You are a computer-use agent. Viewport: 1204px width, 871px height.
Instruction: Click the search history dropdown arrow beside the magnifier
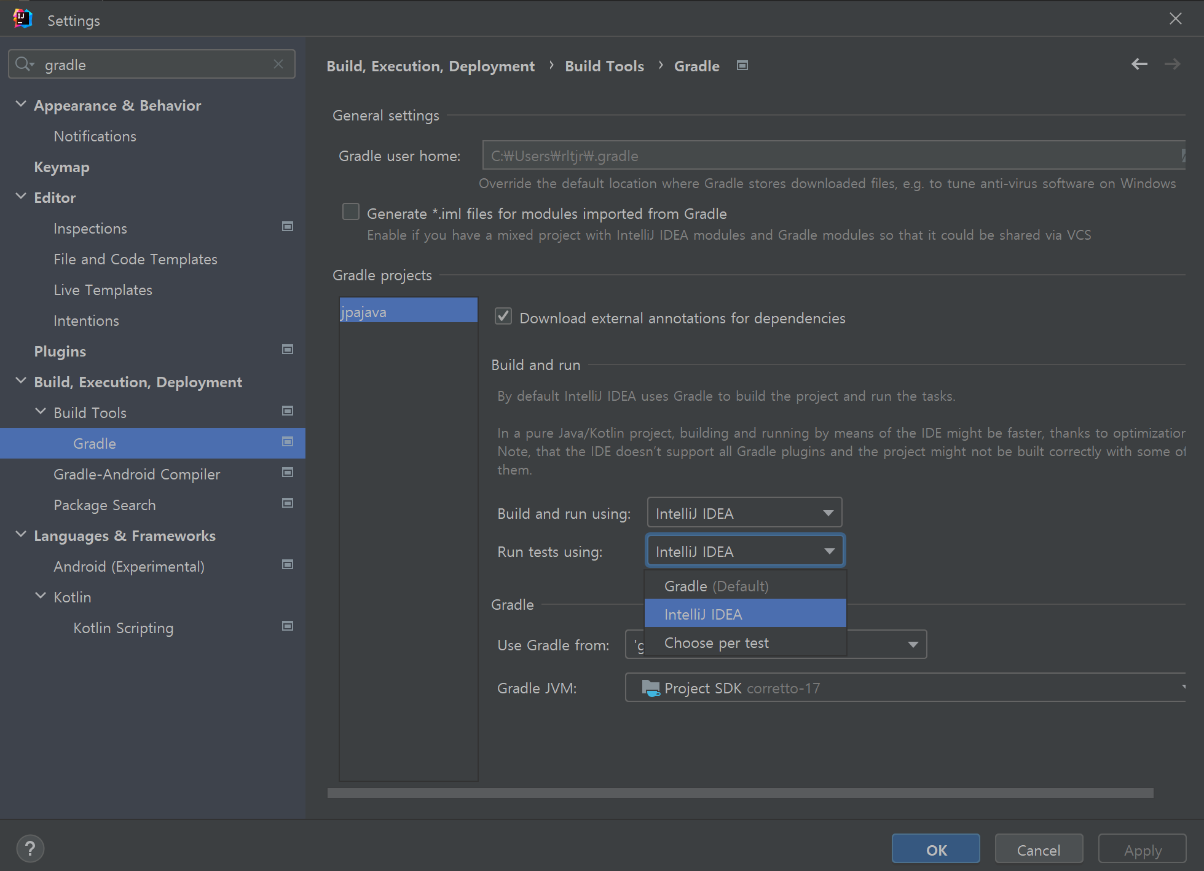32,65
